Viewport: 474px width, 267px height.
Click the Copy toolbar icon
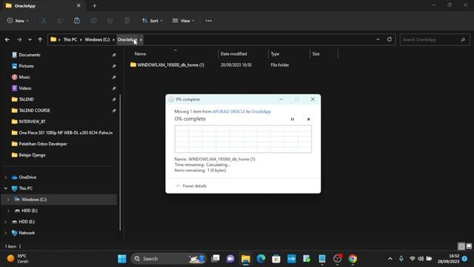(60, 21)
